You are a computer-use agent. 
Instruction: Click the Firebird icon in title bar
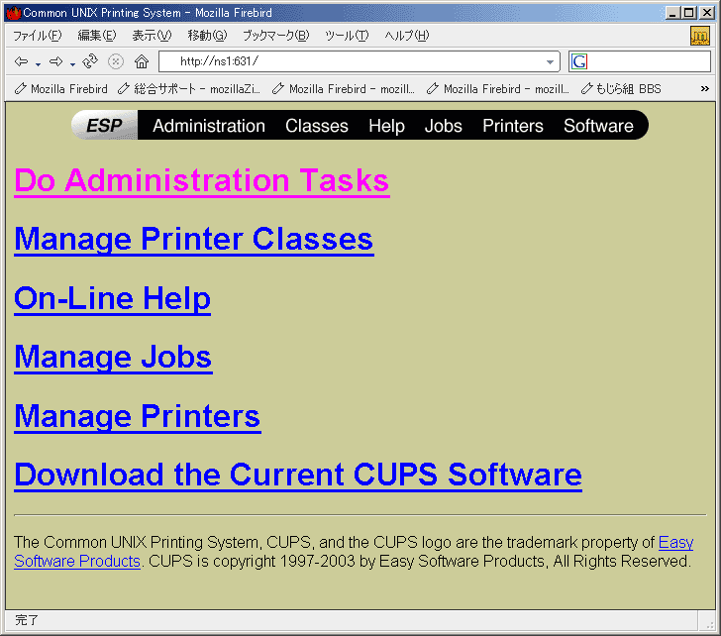13,13
